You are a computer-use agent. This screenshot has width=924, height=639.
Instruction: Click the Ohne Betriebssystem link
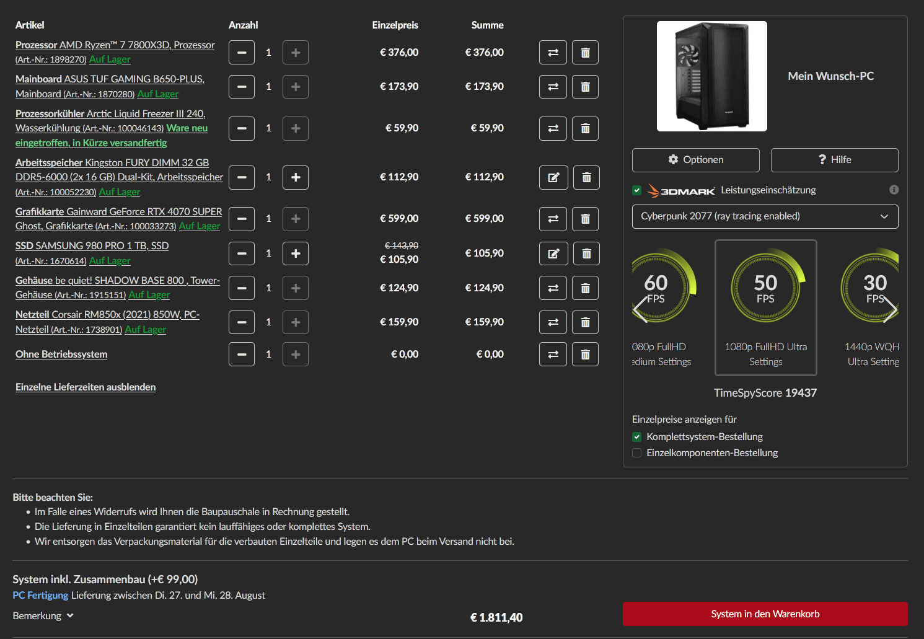pos(61,355)
